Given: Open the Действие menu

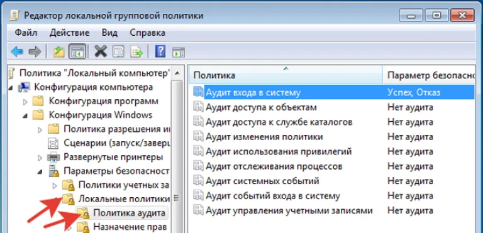Looking at the screenshot, I should 69,33.
